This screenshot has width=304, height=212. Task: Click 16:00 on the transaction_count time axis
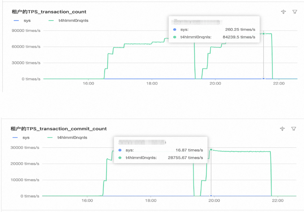coord(88,83)
